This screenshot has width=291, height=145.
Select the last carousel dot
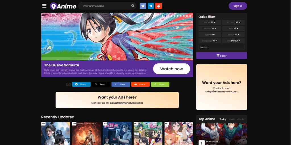point(190,16)
